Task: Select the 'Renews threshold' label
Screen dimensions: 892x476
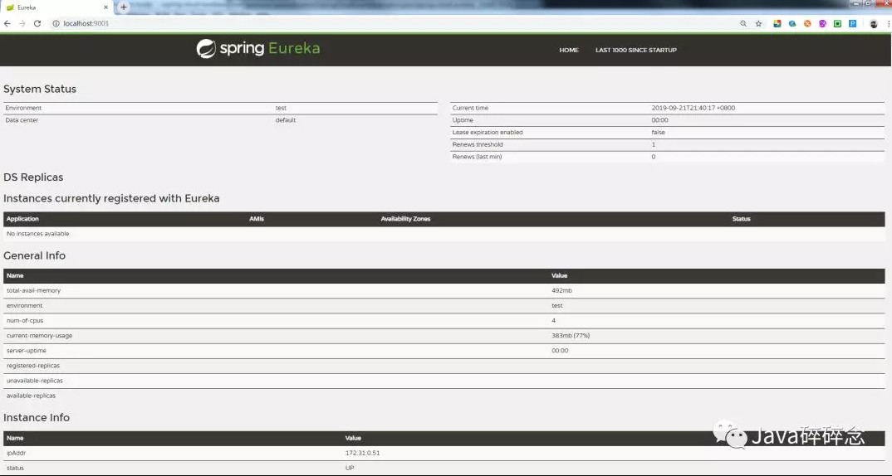Action: pos(478,144)
